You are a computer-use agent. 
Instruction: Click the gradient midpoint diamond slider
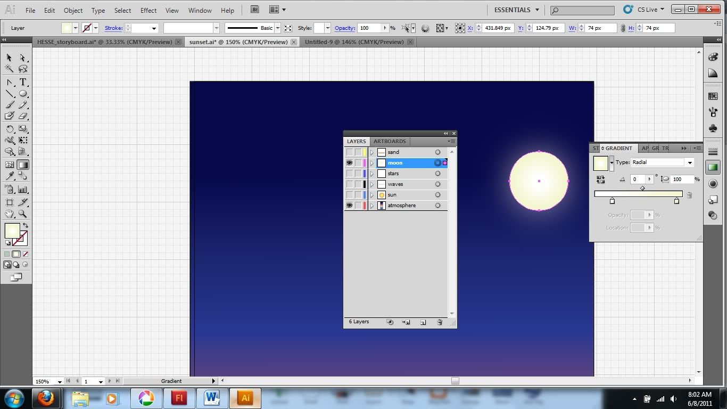tap(642, 188)
